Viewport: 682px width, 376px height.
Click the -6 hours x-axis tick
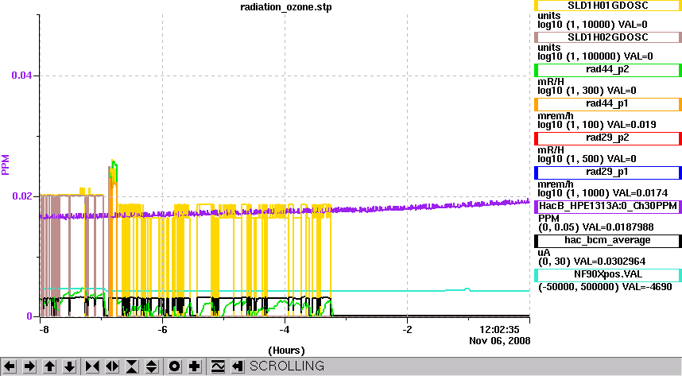click(162, 329)
